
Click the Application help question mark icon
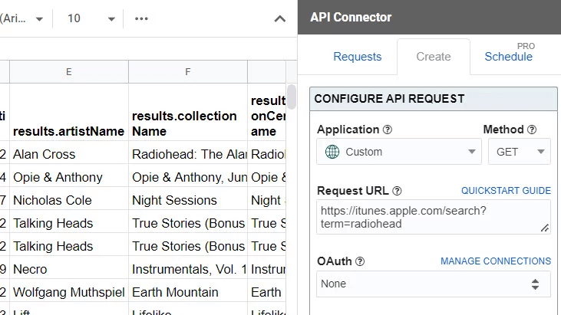(388, 130)
